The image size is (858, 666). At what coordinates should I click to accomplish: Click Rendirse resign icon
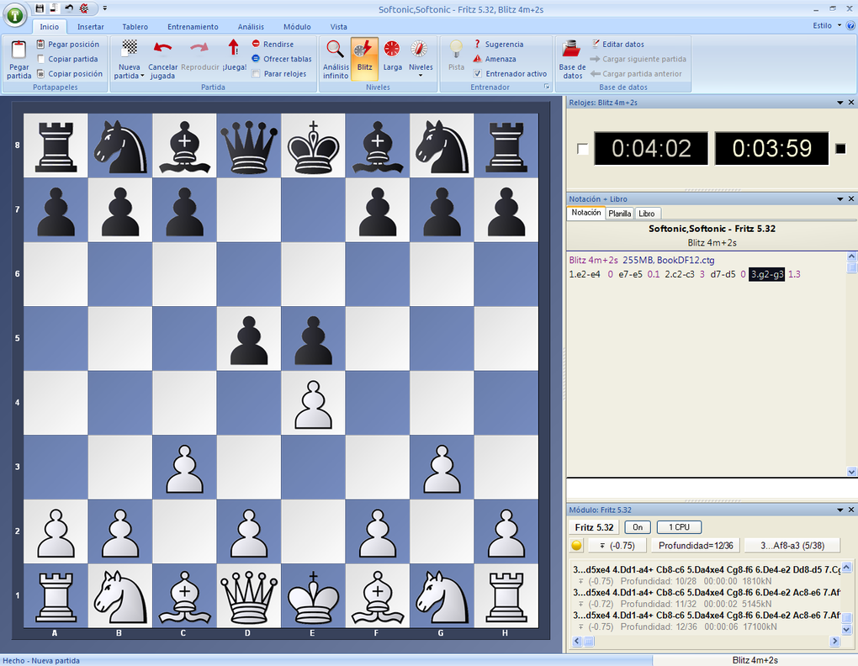coord(256,44)
